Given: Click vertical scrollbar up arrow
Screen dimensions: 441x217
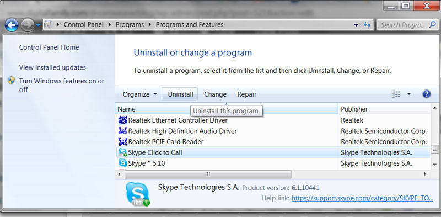Looking at the screenshot, I should (x=434, y=108).
